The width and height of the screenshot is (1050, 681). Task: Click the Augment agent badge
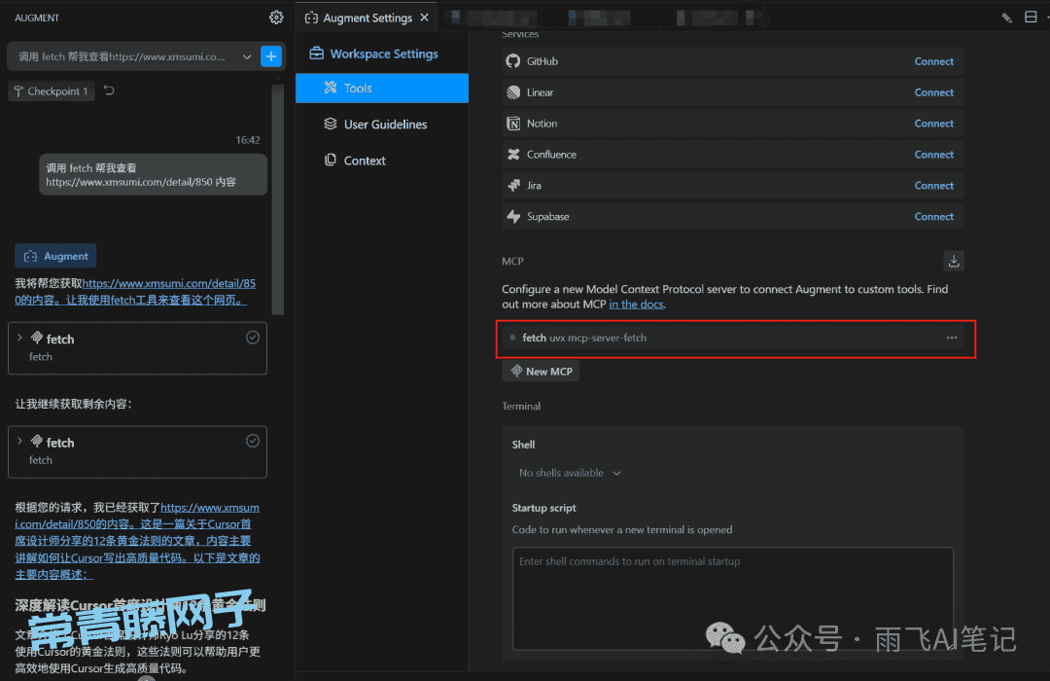[55, 256]
